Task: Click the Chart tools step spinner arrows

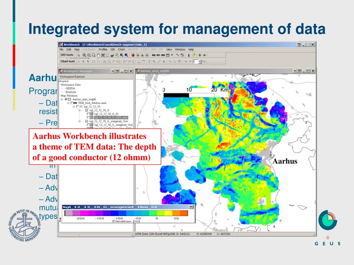Action: tap(200, 61)
